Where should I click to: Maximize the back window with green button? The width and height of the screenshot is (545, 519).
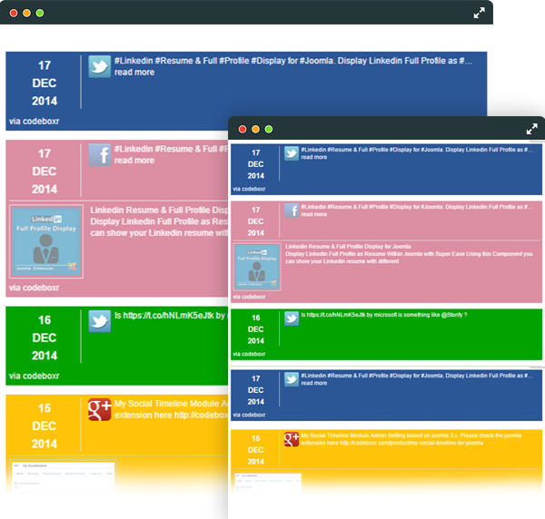40,14
